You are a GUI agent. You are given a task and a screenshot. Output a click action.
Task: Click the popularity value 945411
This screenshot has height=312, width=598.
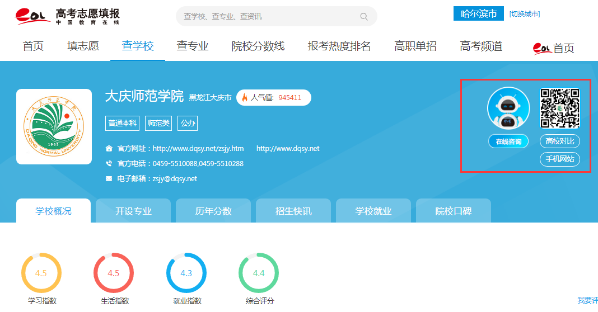click(x=290, y=97)
